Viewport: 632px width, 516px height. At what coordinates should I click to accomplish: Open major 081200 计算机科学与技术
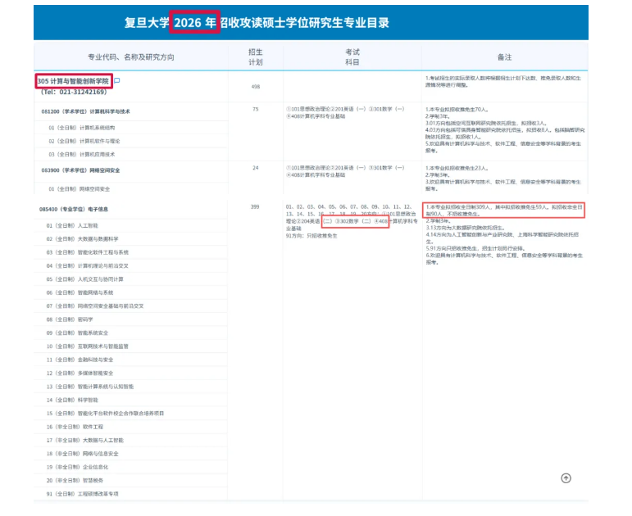[x=85, y=111]
